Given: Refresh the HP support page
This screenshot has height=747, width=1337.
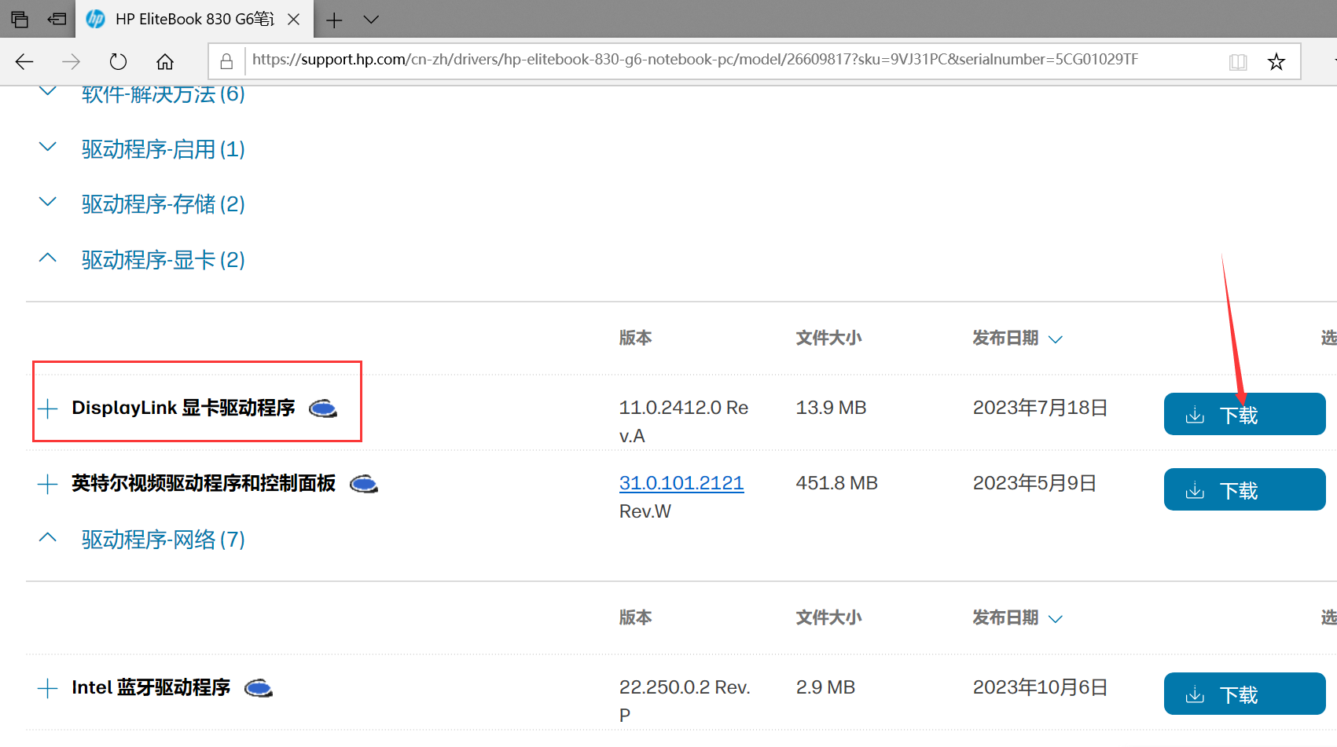Looking at the screenshot, I should (118, 61).
